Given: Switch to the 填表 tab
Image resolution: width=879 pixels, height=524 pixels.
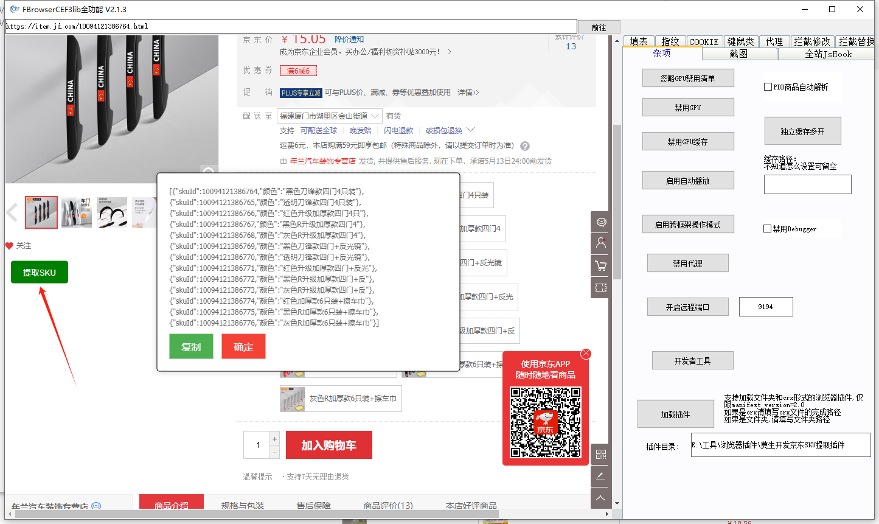Looking at the screenshot, I should pyautogui.click(x=639, y=41).
